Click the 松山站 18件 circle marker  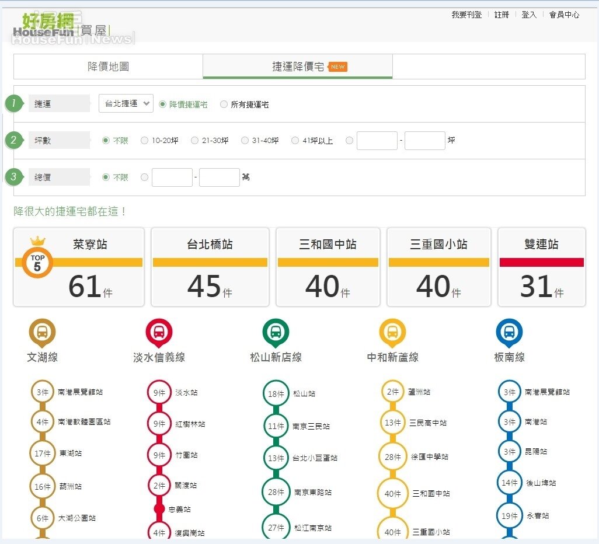[275, 393]
